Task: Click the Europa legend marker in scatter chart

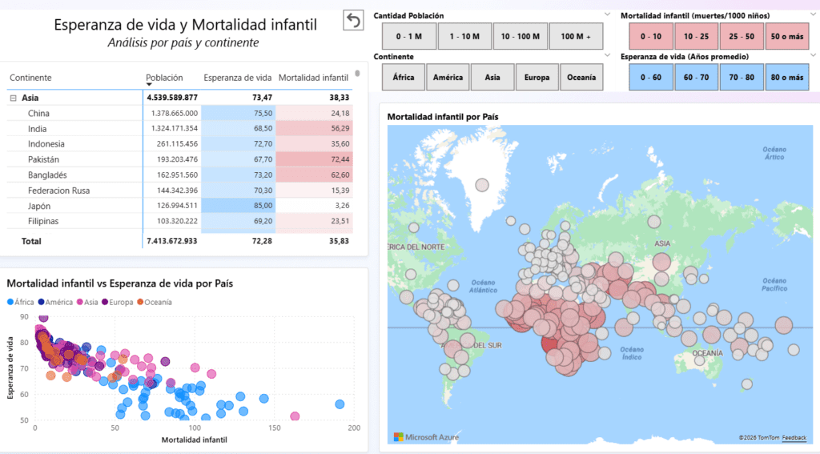Action: pyautogui.click(x=104, y=302)
